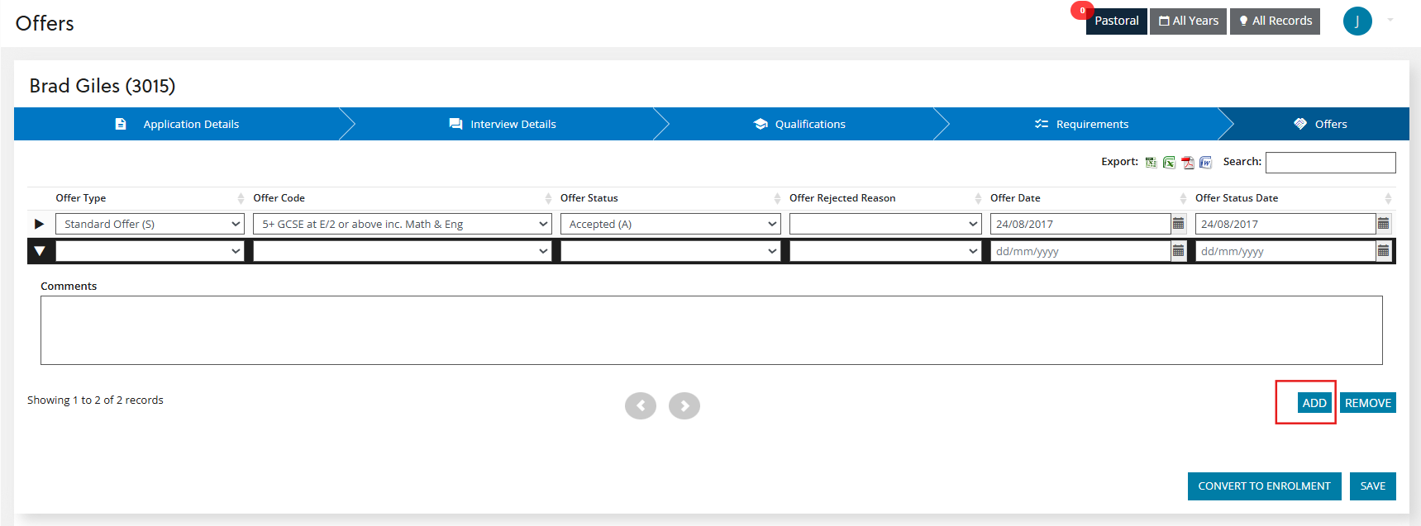1421x526 pixels.
Task: Expand the Accepted (A) Offer Status dropdown
Action: point(670,224)
